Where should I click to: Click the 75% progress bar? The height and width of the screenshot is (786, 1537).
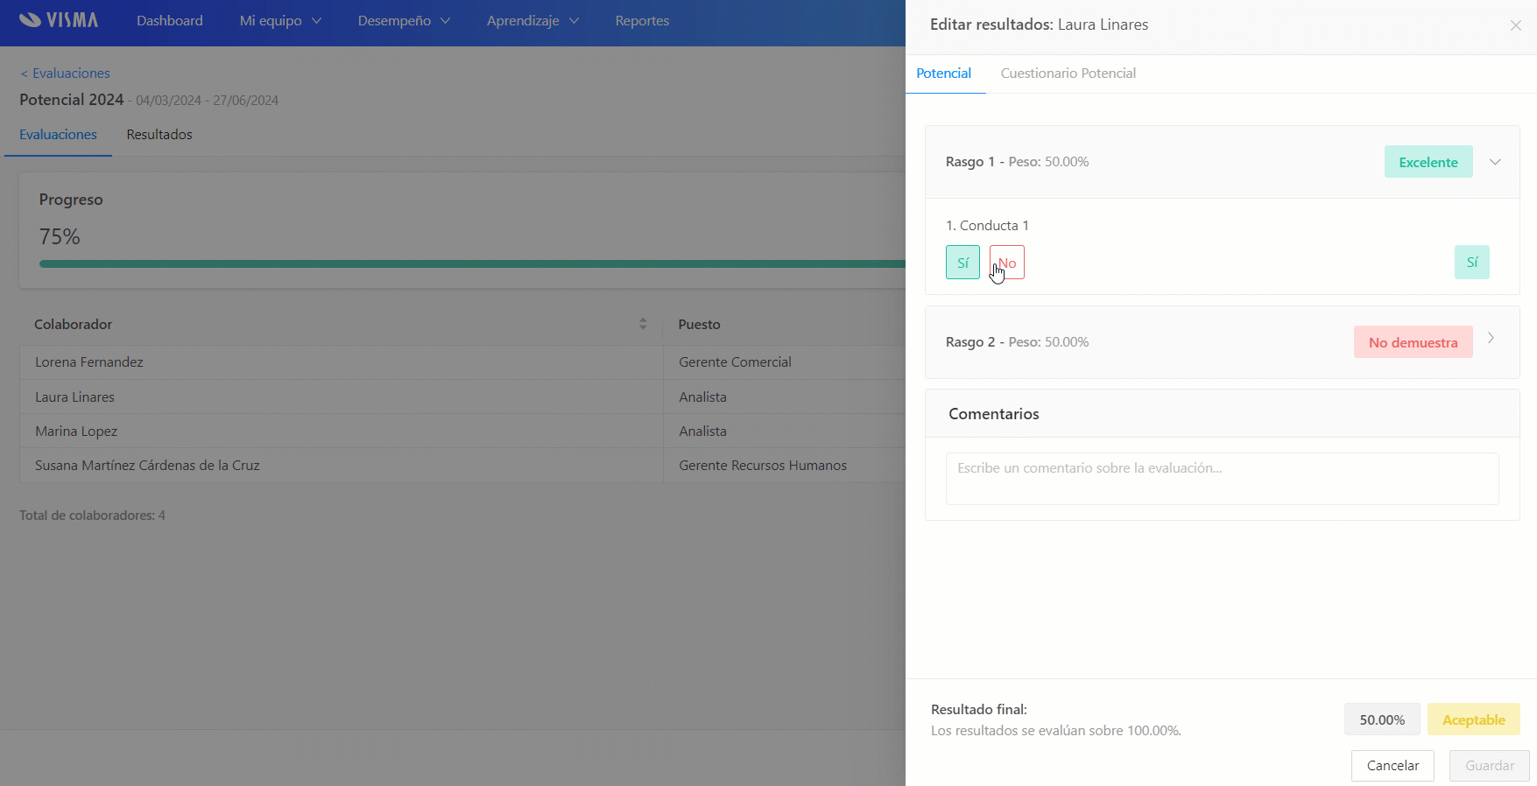click(x=473, y=263)
